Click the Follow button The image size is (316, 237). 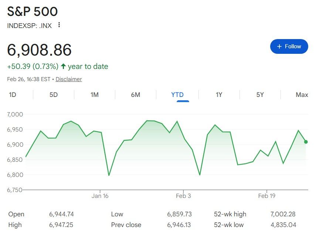point(289,46)
